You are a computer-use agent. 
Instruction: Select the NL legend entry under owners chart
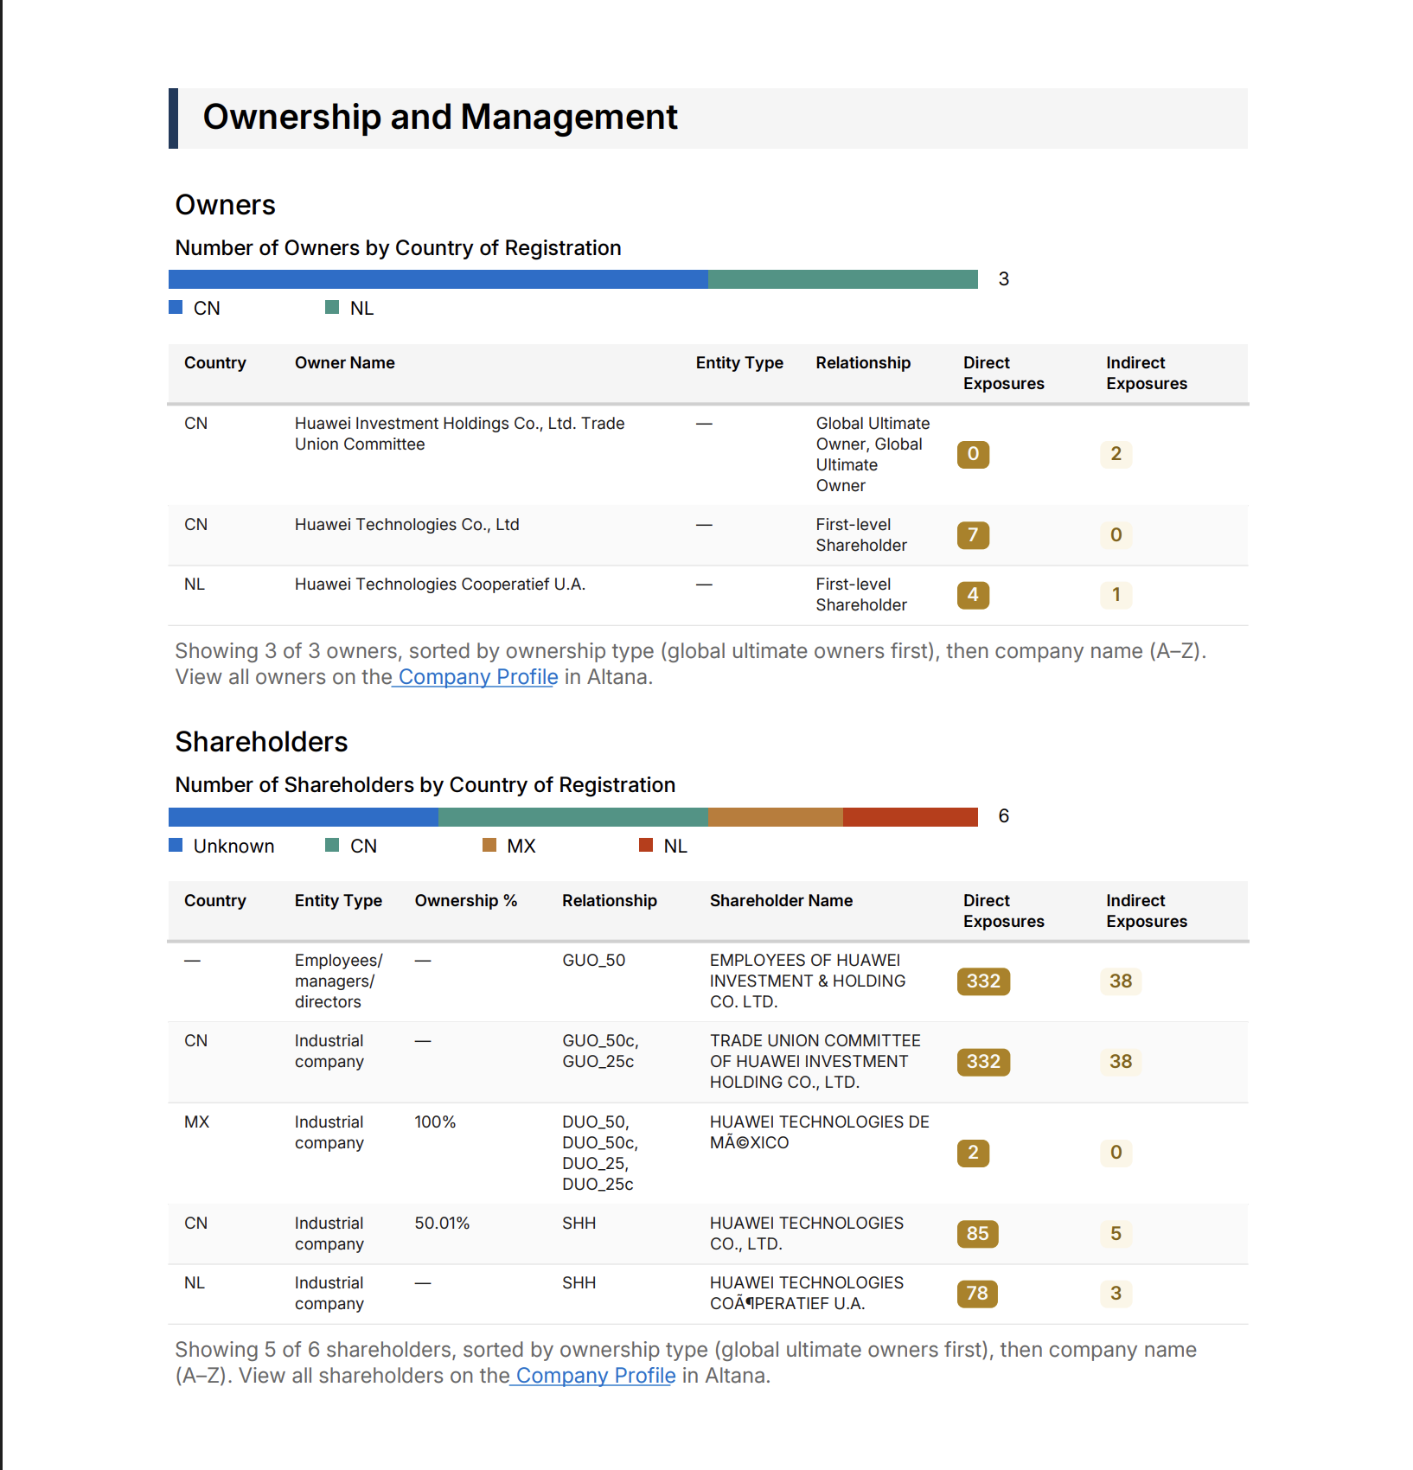pos(349,309)
